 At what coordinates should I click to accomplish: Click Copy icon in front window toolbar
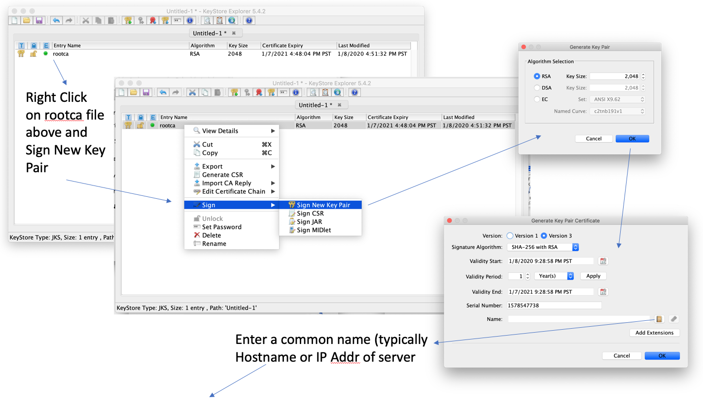[x=204, y=93]
